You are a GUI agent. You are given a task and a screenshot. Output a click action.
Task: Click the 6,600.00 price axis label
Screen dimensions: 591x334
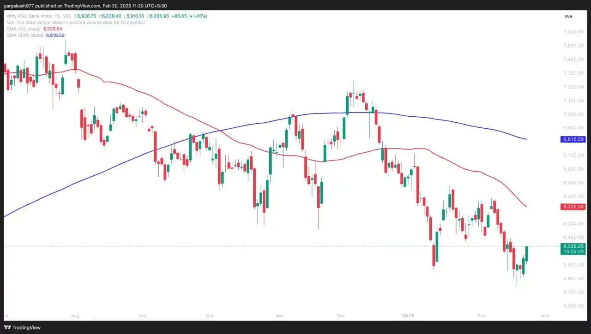573,169
